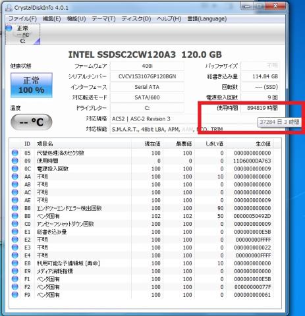Click the CrystalDiskInfo title bar icon
This screenshot has height=316, width=305.
[x=9, y=8]
